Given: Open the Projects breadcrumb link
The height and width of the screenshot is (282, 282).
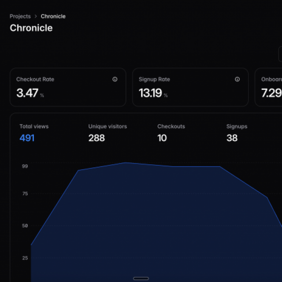Looking at the screenshot, I should coord(20,16).
